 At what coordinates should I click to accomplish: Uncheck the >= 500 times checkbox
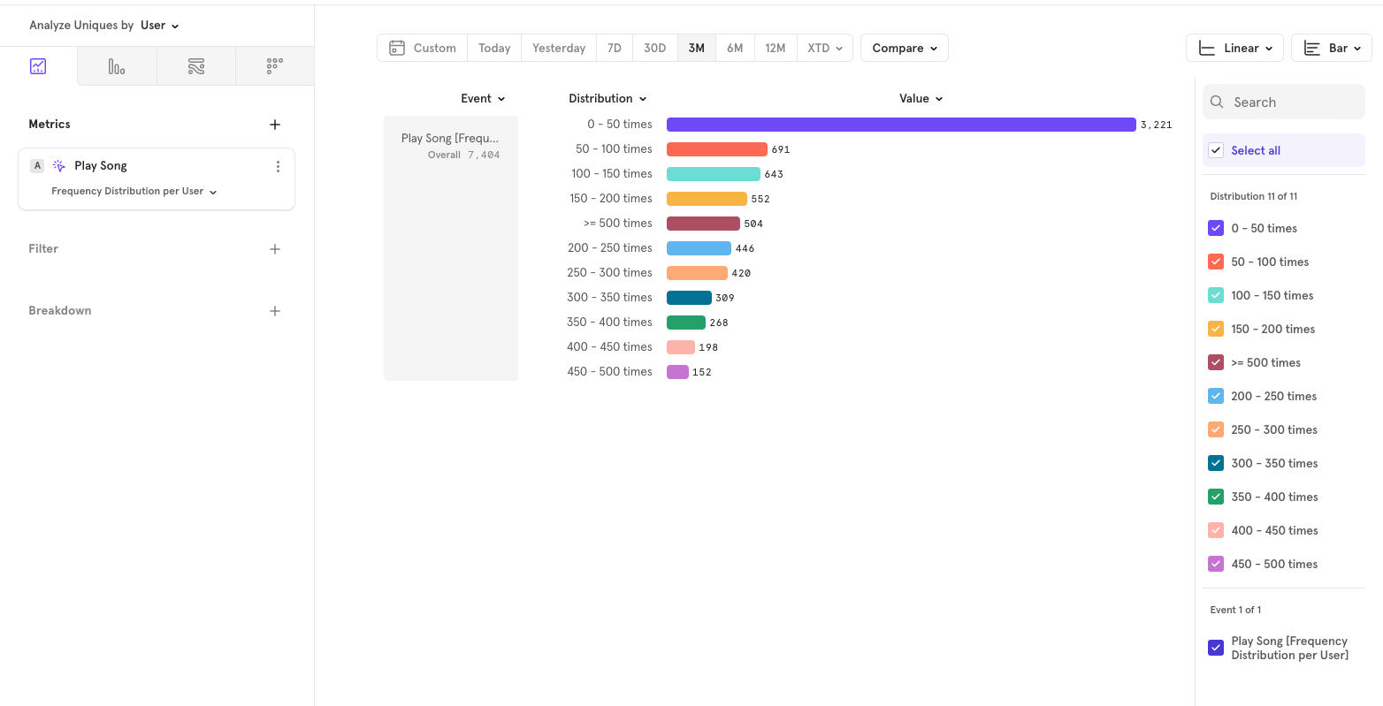tap(1216, 362)
